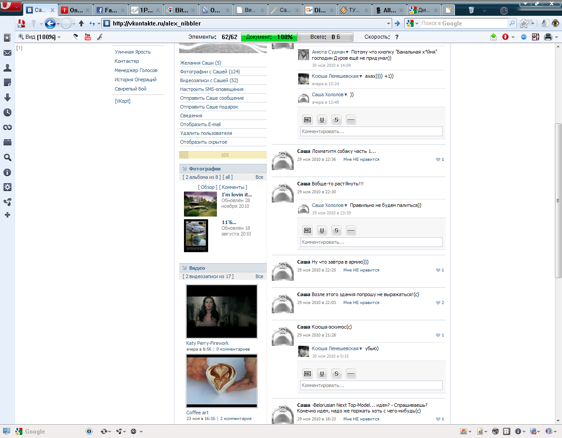Like the Ну что завтра в армию post heart
Viewport: 562px width, 438px height.
[x=438, y=270]
